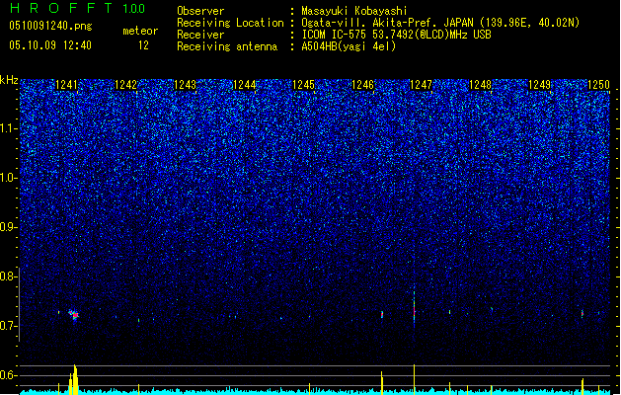The height and width of the screenshot is (395, 621).
Task: Click the tallest yellow intensity peak near 1241
Action: (x=74, y=379)
